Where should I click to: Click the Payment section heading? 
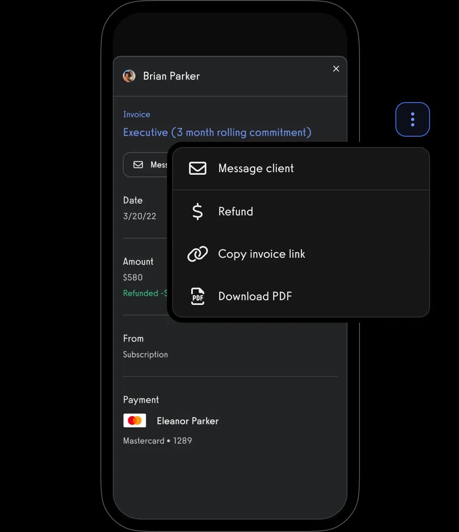pyautogui.click(x=141, y=400)
